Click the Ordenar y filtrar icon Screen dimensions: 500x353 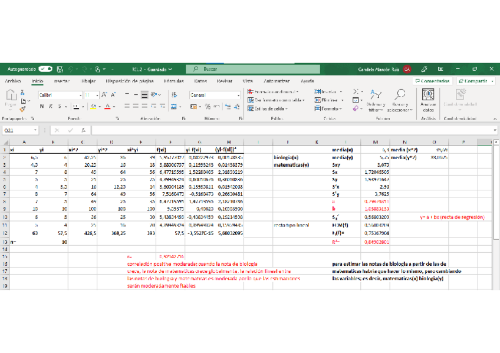[376, 98]
